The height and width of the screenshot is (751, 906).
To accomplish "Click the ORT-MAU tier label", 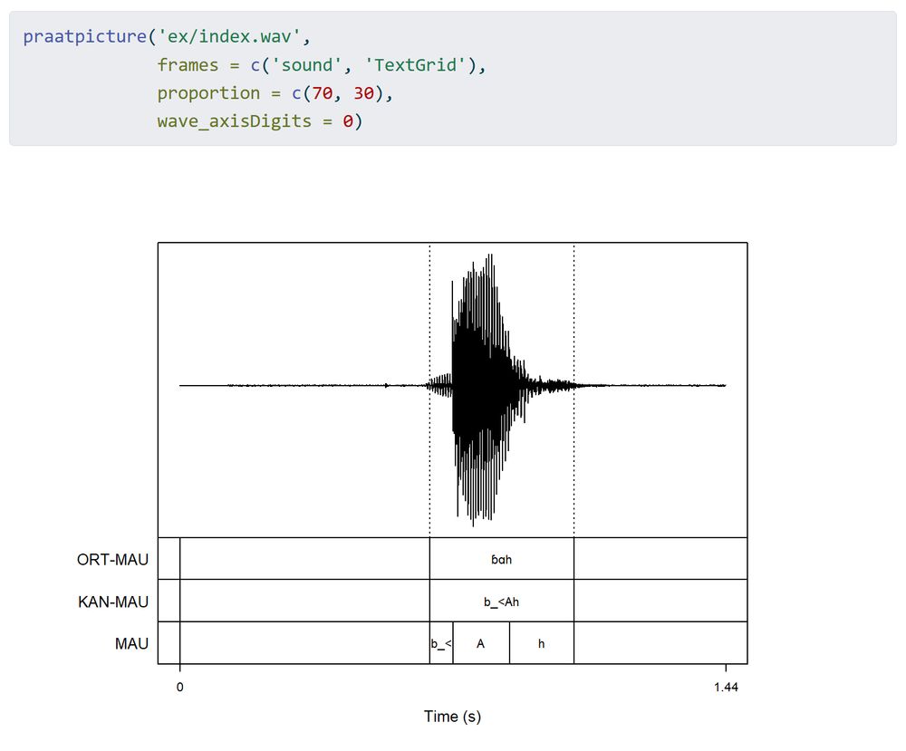I will 112,559.
